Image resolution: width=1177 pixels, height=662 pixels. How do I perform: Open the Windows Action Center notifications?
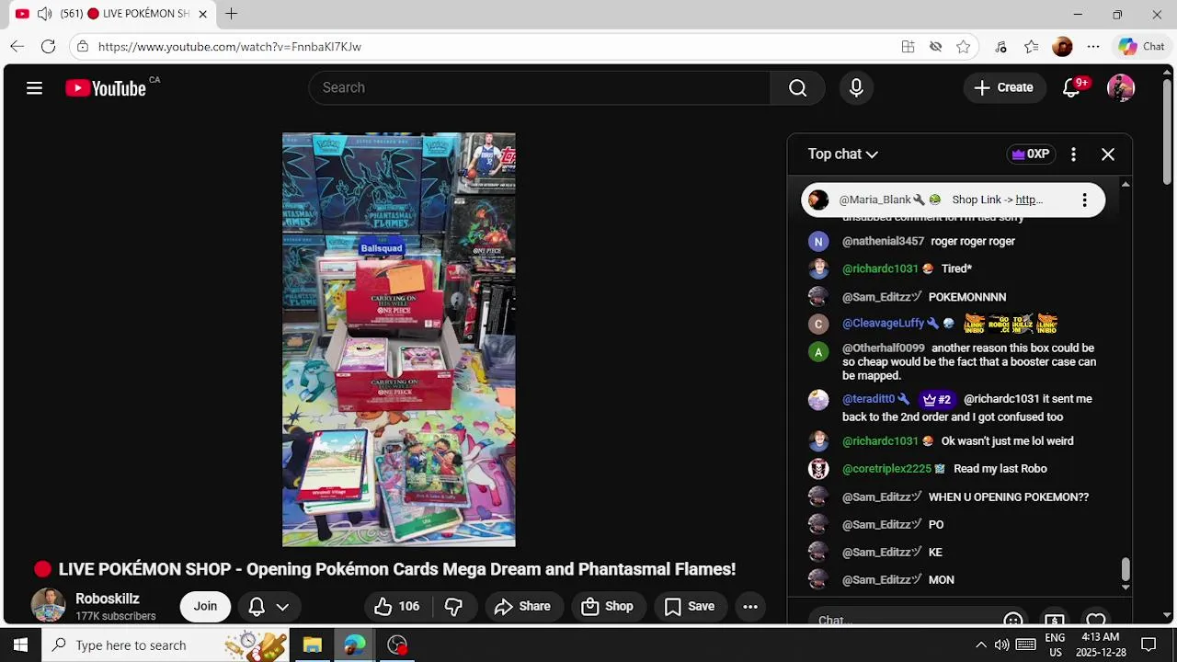tap(1148, 645)
